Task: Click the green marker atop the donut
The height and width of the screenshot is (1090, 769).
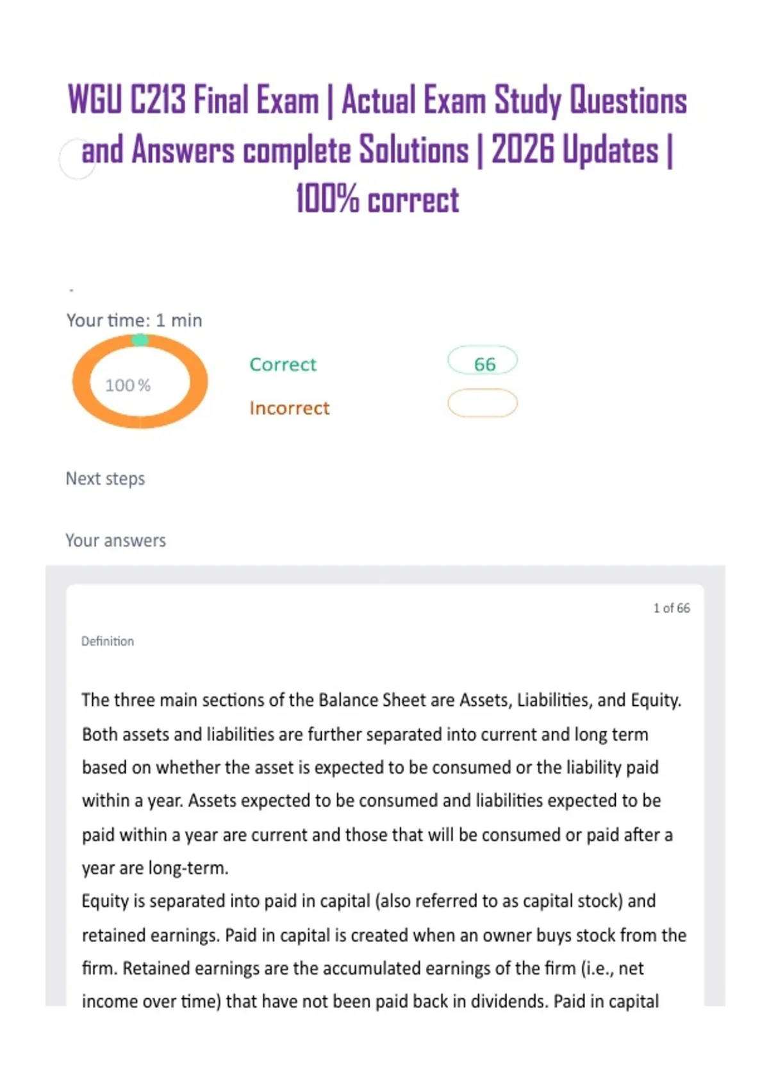Action: coord(140,339)
